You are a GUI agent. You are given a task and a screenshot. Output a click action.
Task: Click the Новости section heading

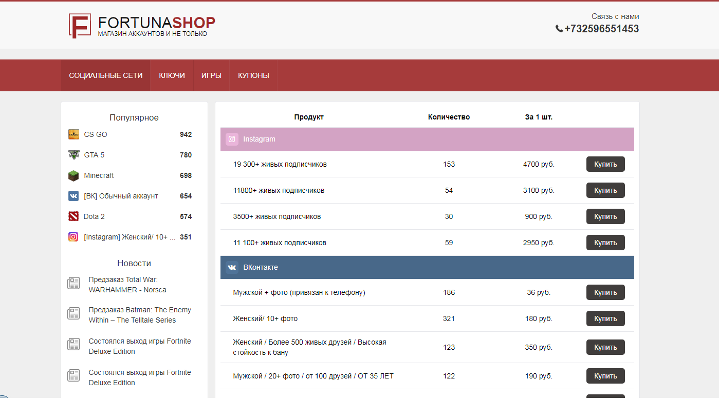134,263
